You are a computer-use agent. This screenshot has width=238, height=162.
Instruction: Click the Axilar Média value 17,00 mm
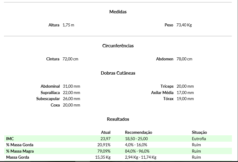185,93
